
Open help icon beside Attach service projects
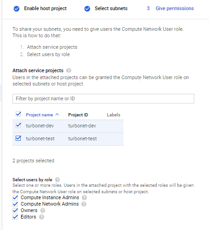68,70
